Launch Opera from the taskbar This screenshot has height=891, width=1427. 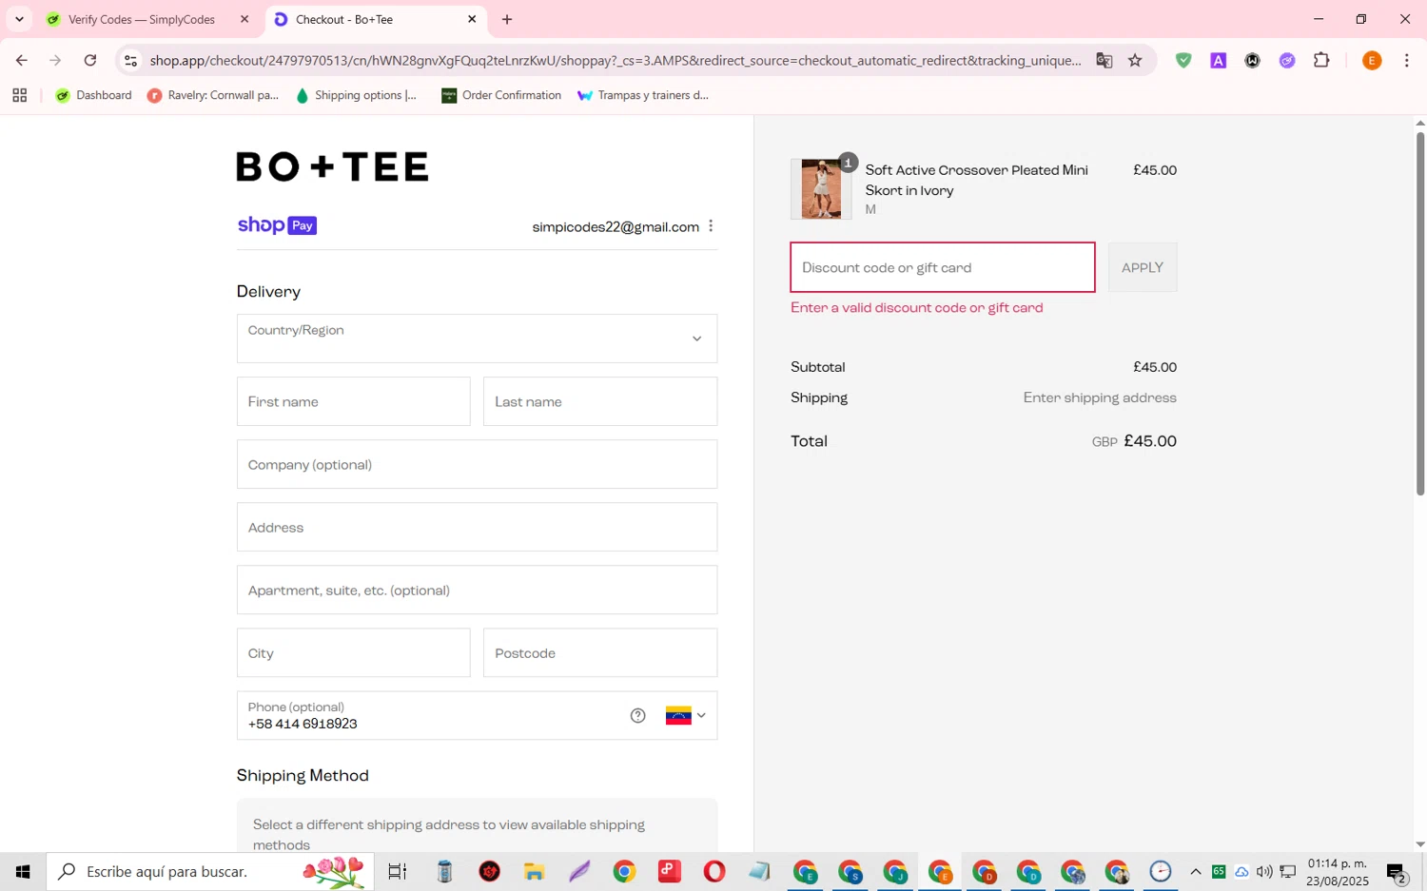point(714,871)
